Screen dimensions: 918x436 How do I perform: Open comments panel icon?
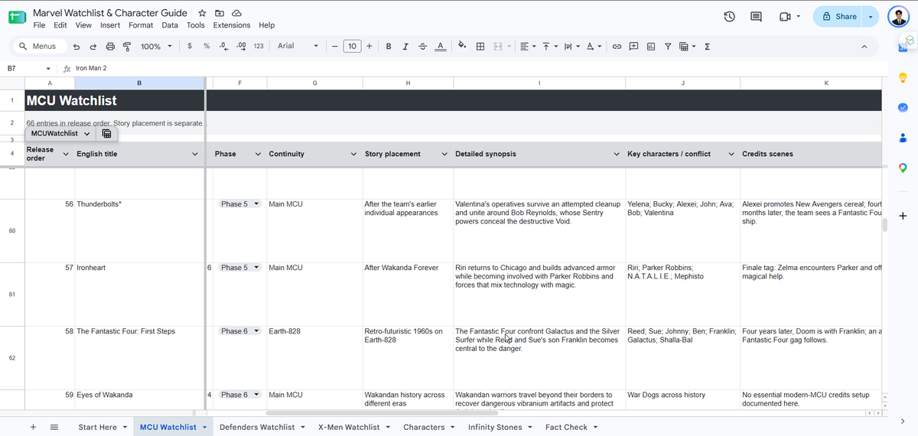tap(756, 17)
